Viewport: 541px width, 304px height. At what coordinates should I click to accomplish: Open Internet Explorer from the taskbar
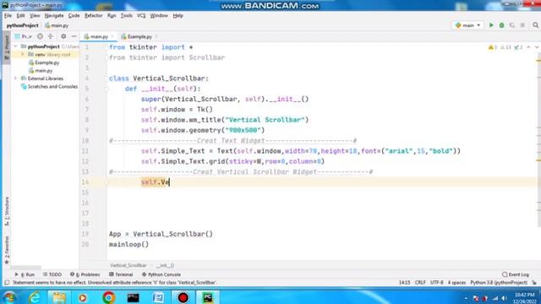coord(35,297)
